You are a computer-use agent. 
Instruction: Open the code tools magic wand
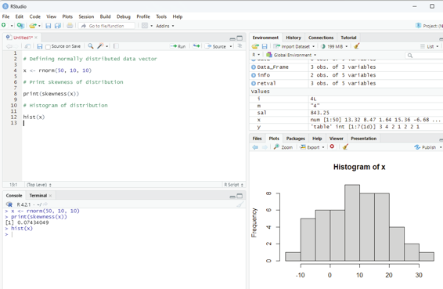100,46
